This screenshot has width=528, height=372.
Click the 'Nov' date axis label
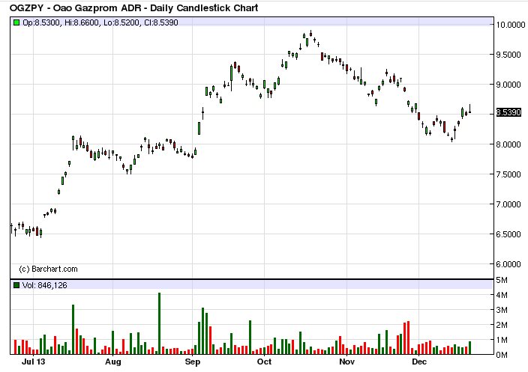[346, 362]
